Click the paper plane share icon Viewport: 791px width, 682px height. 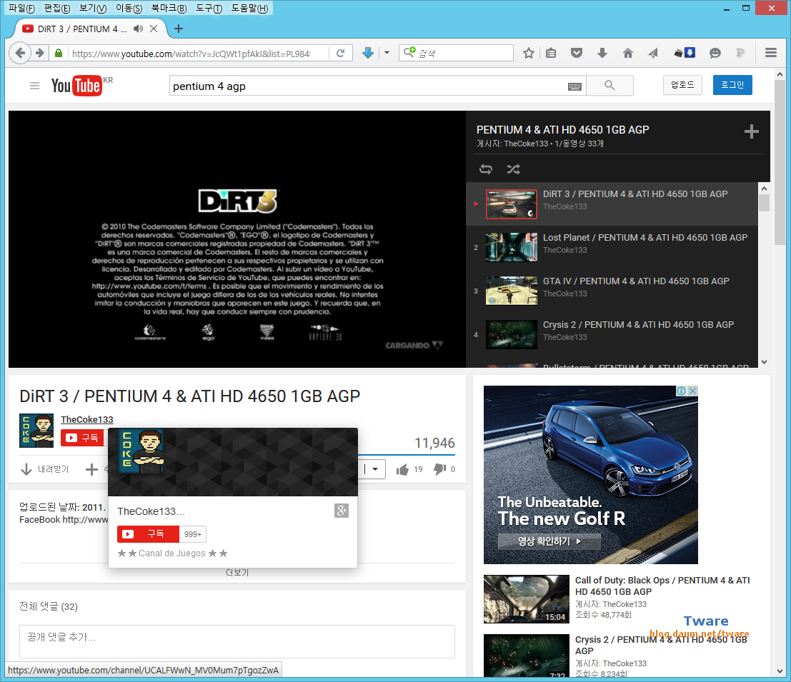click(x=653, y=53)
